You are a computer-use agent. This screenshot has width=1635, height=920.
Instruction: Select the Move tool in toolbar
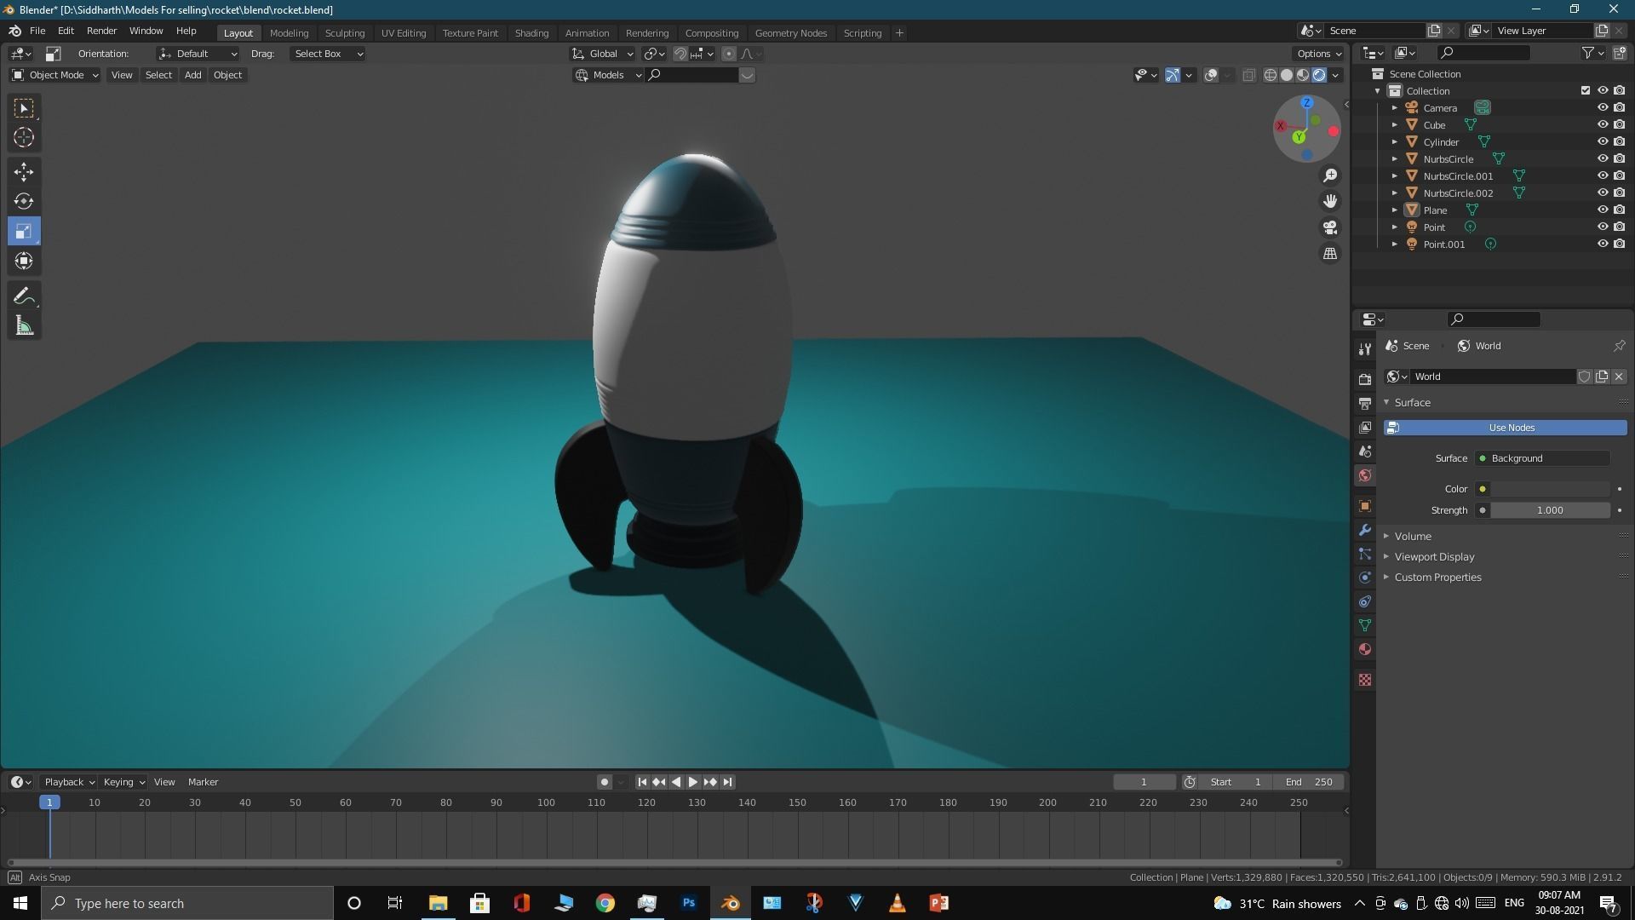pos(24,171)
